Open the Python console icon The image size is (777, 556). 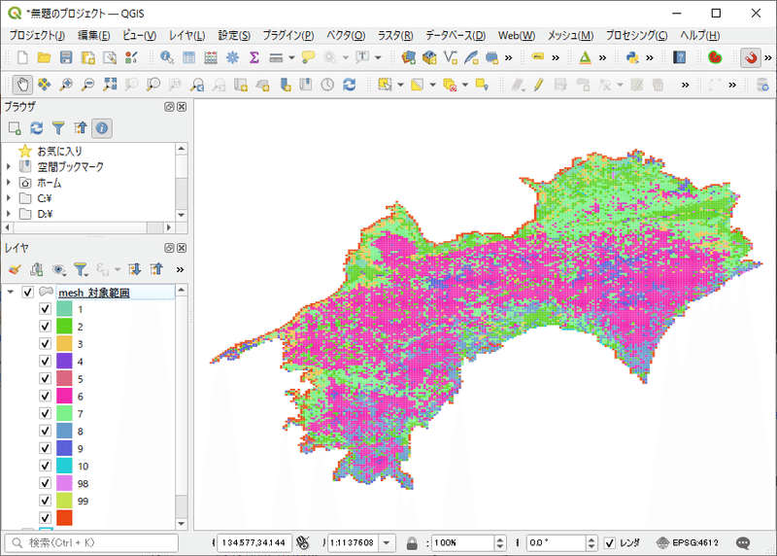click(x=632, y=58)
